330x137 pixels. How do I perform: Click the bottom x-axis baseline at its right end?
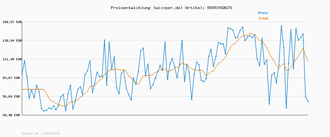pyautogui.click(x=307, y=115)
